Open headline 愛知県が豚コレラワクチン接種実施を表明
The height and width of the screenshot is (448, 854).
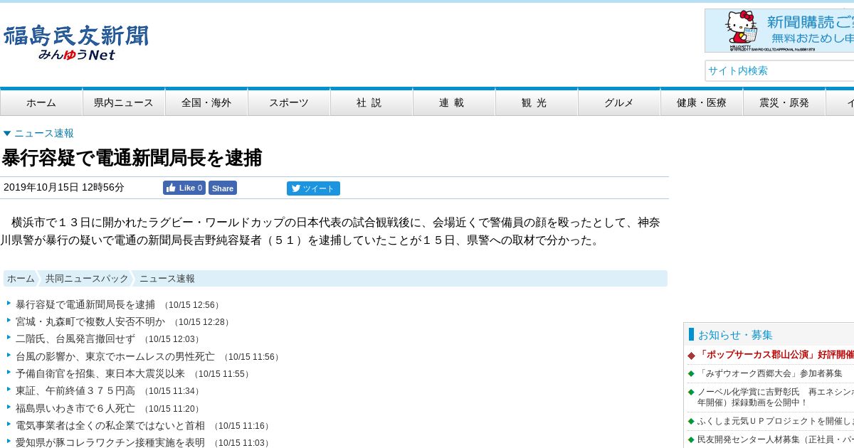110,442
